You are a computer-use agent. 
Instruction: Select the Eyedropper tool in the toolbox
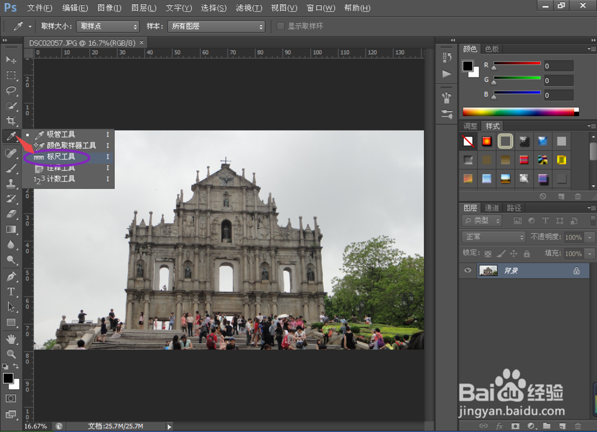click(x=11, y=136)
